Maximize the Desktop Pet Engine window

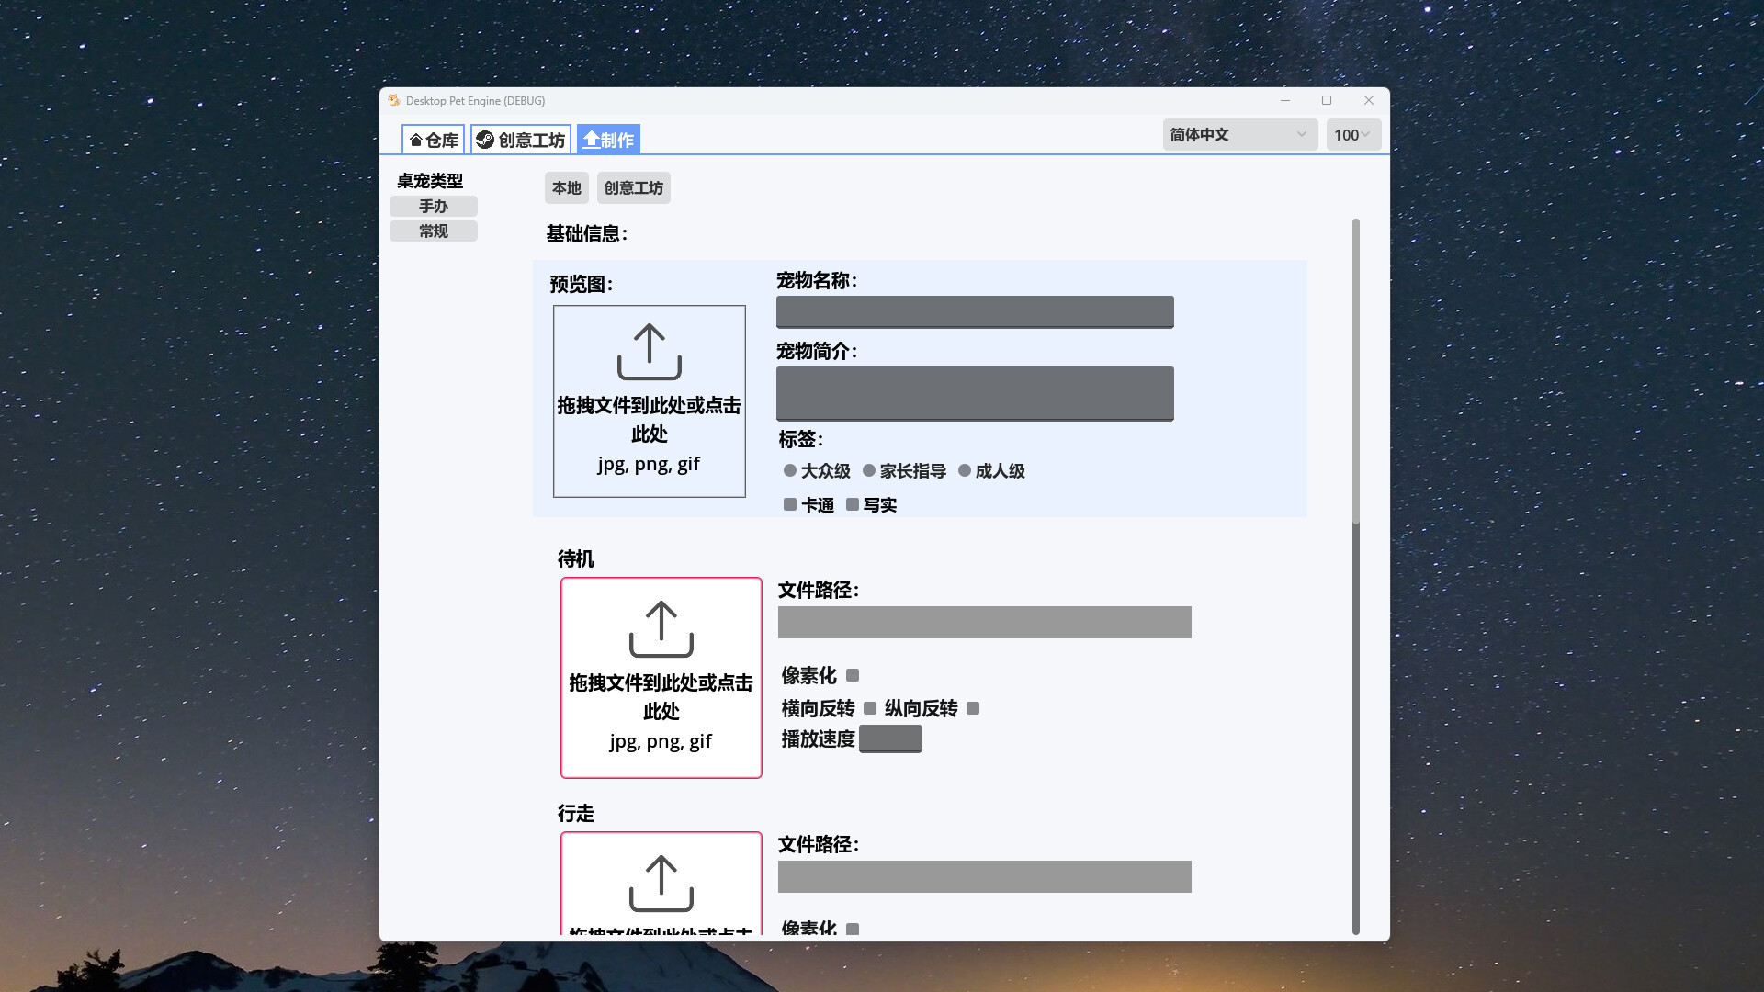pyautogui.click(x=1326, y=100)
